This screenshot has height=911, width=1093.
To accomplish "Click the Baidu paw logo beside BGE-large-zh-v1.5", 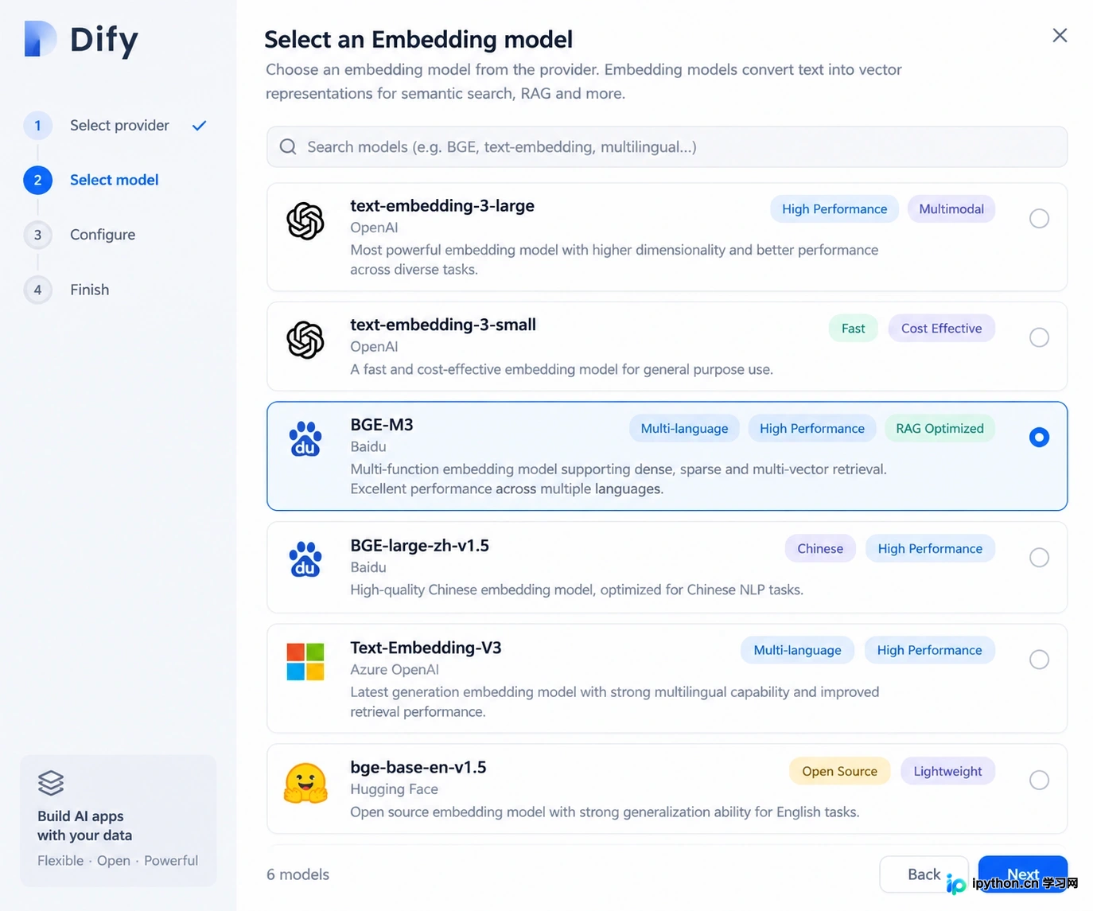I will [305, 559].
